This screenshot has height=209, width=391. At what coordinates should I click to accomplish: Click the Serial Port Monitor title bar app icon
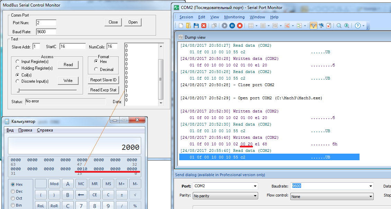(176, 8)
